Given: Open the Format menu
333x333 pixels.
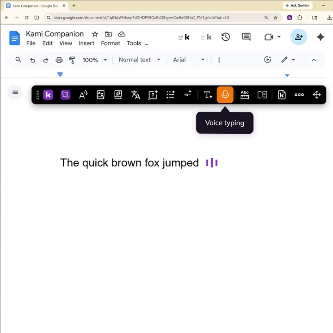Looking at the screenshot, I should pyautogui.click(x=111, y=43).
